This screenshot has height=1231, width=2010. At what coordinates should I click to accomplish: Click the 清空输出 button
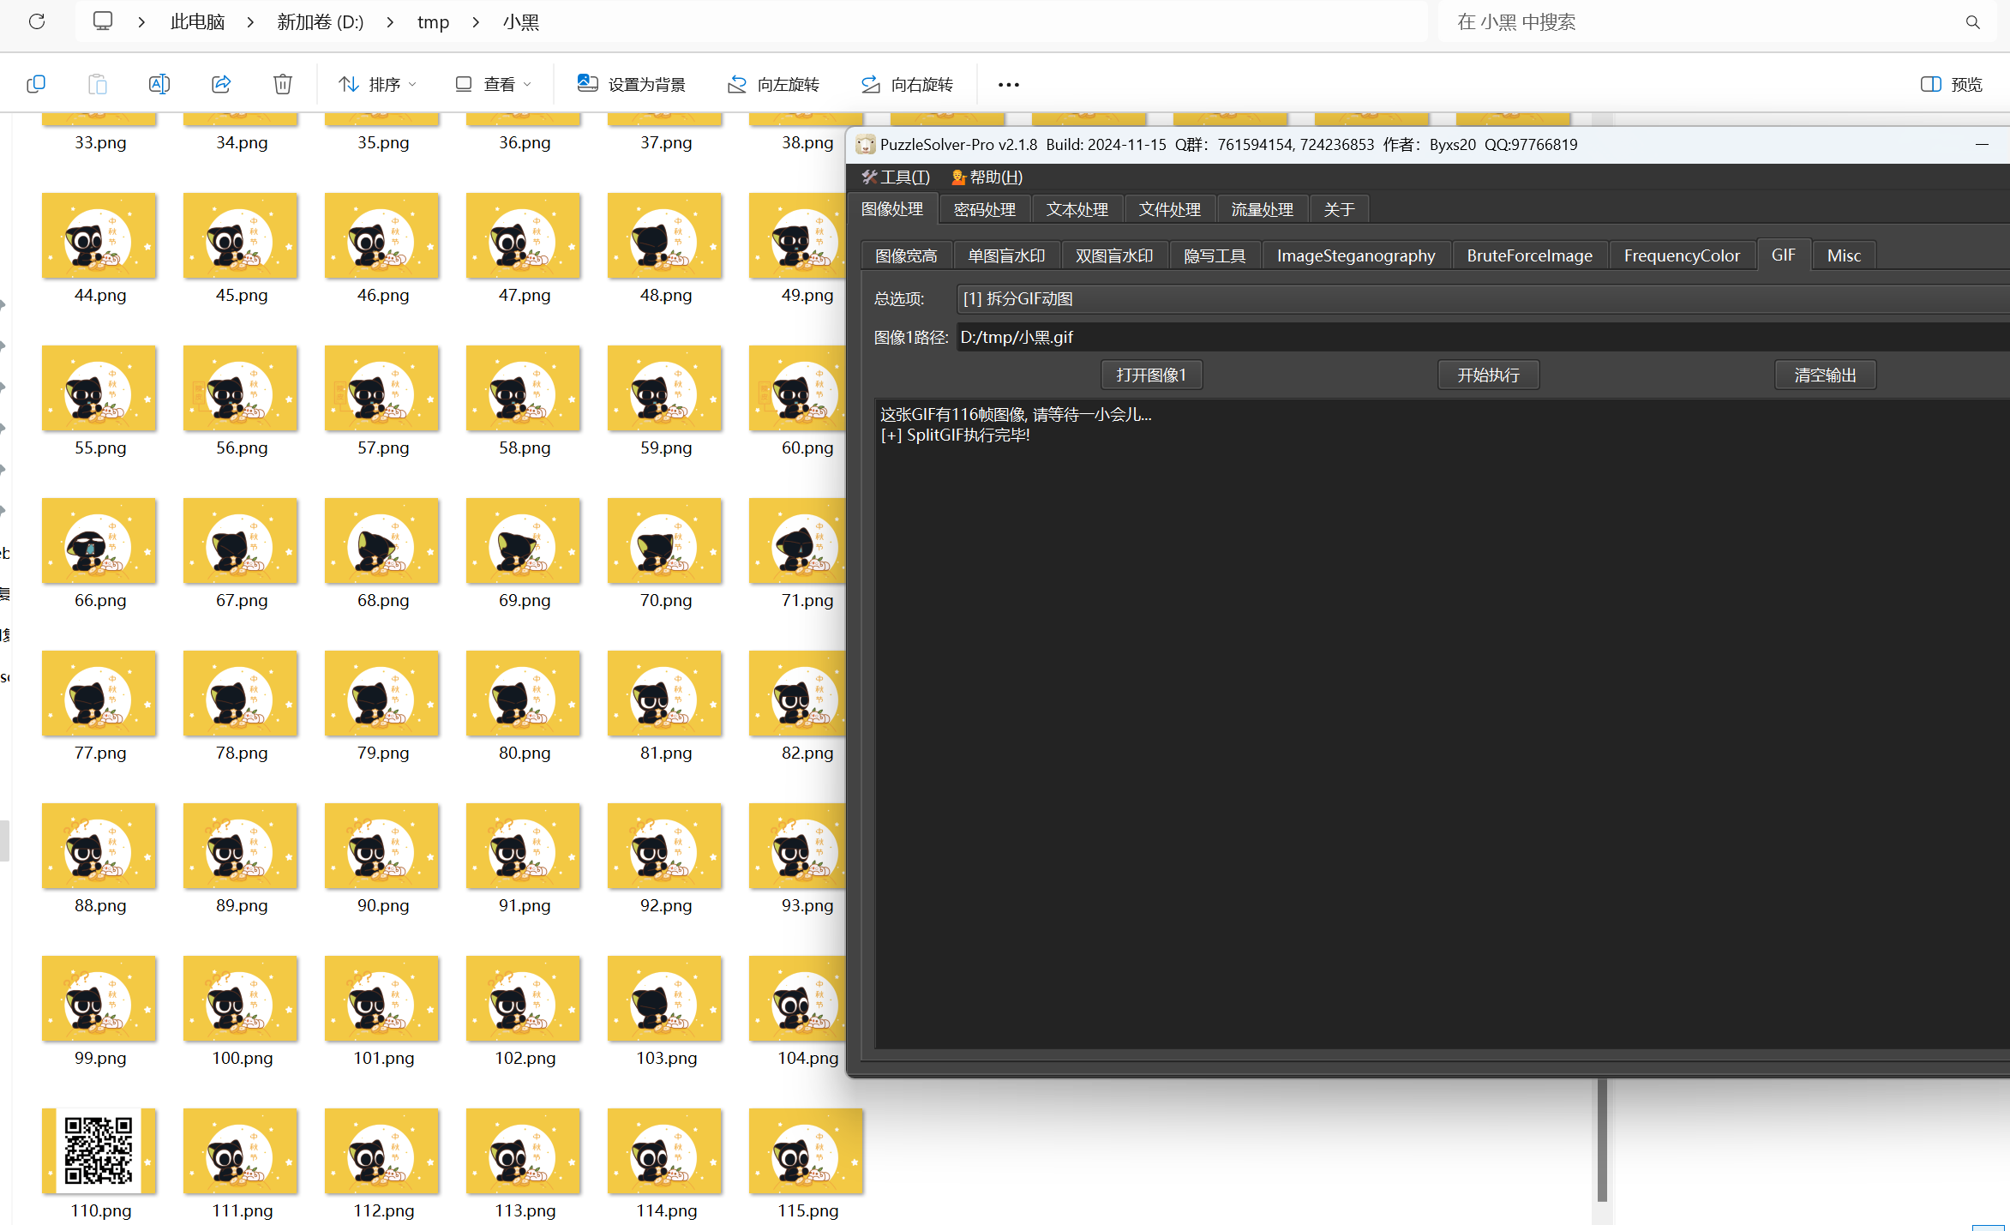click(x=1825, y=375)
